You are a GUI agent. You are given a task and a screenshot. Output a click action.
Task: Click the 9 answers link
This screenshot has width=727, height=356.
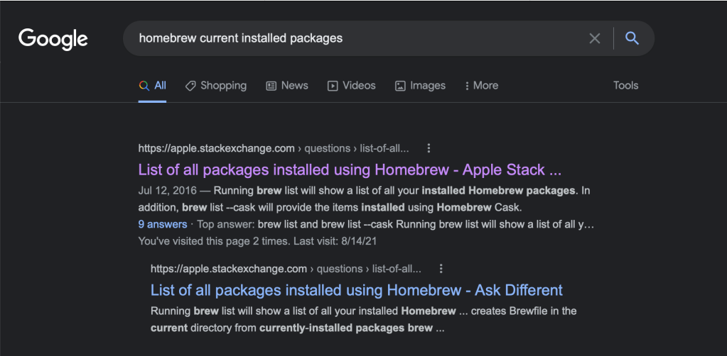pyautogui.click(x=163, y=224)
